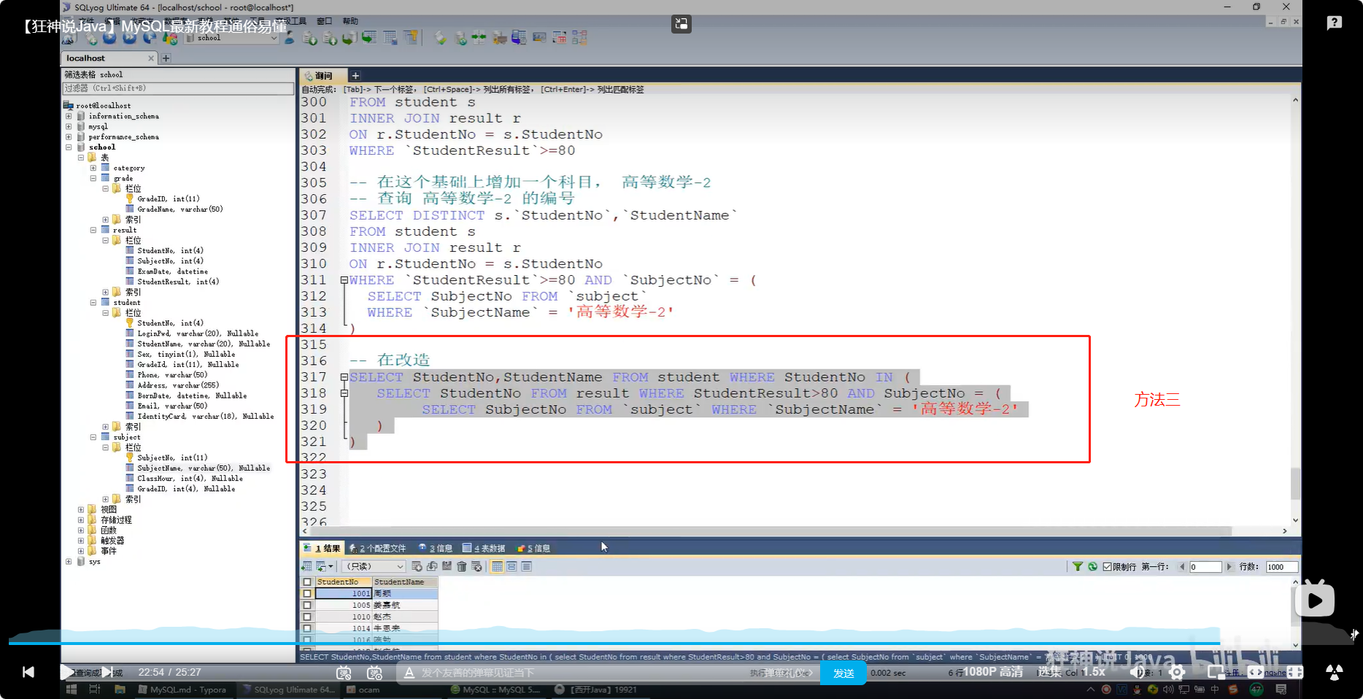Click the green arrow over table toolbar icon
Image resolution: width=1363 pixels, height=699 pixels.
click(370, 37)
